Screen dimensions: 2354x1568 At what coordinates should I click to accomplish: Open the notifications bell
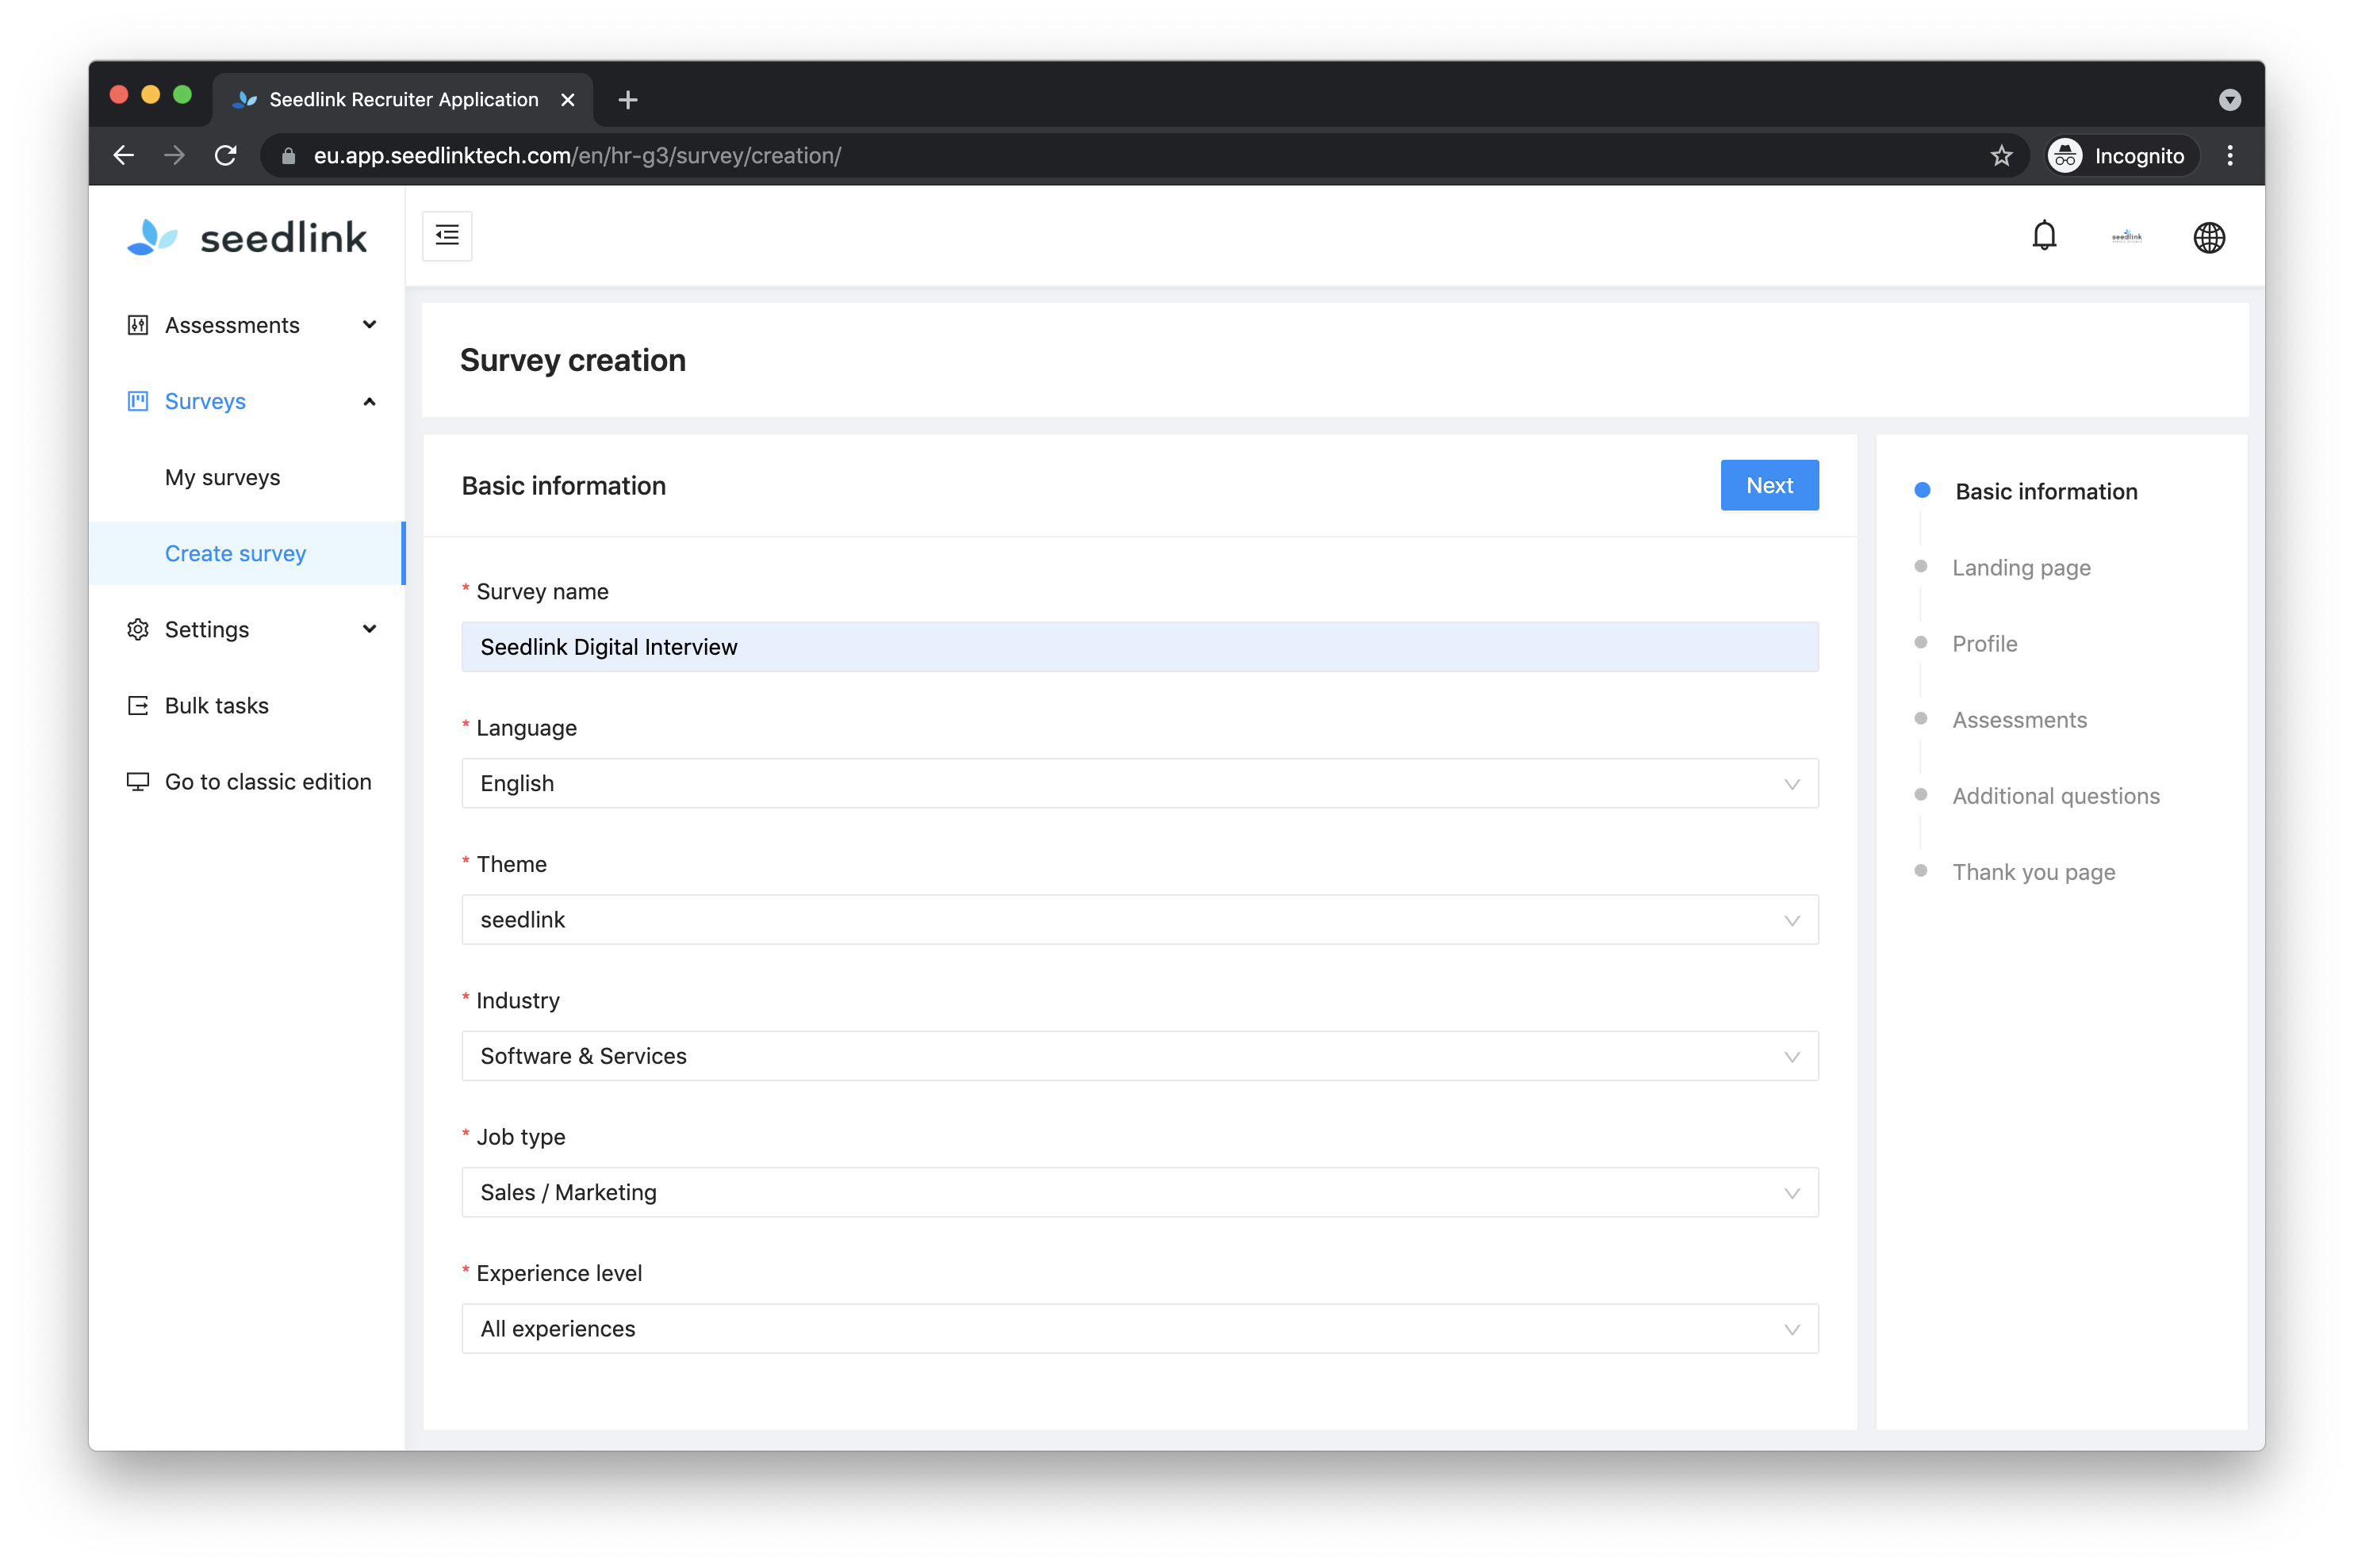click(2043, 236)
